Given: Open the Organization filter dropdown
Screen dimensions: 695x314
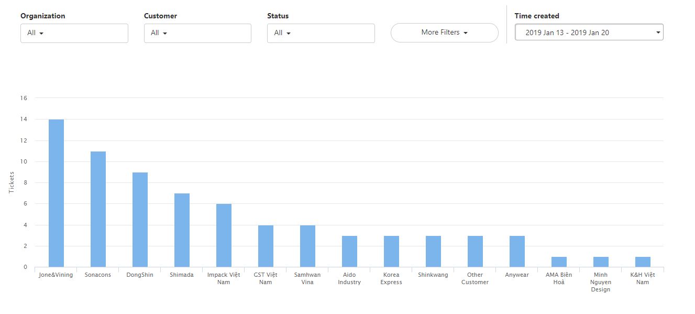Looking at the screenshot, I should pyautogui.click(x=74, y=33).
